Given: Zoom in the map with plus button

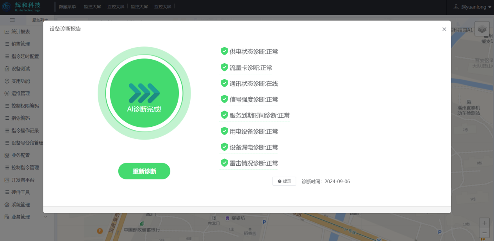Looking at the screenshot, I should pos(484,223).
